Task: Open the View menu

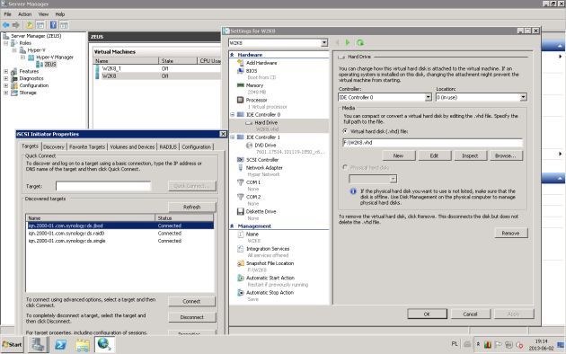Action: (43, 14)
